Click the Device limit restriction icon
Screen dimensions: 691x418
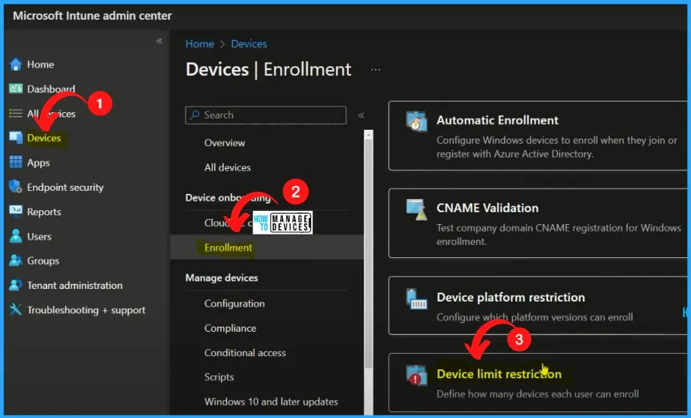point(416,375)
